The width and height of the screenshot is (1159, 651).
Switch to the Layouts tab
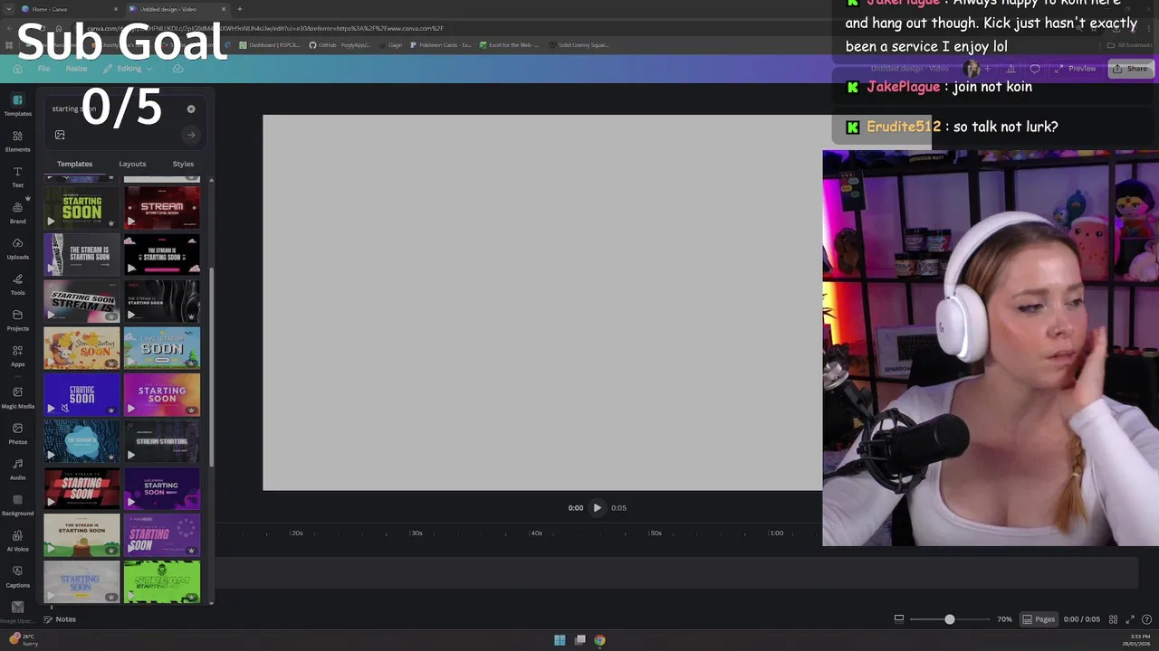click(x=132, y=164)
